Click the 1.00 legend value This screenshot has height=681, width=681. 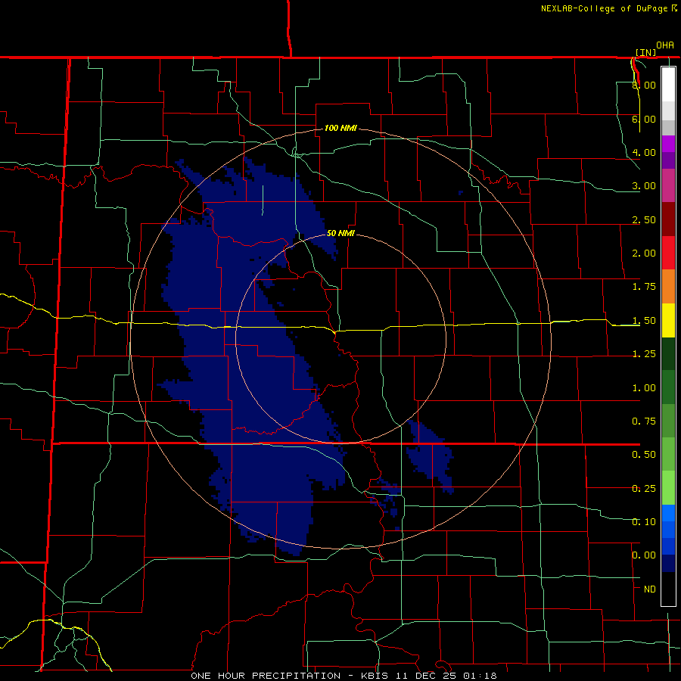coord(644,388)
